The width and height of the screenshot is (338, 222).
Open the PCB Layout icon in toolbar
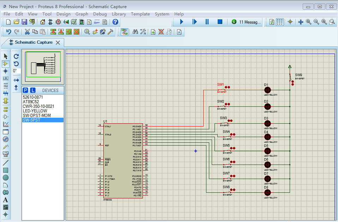tap(58, 22)
